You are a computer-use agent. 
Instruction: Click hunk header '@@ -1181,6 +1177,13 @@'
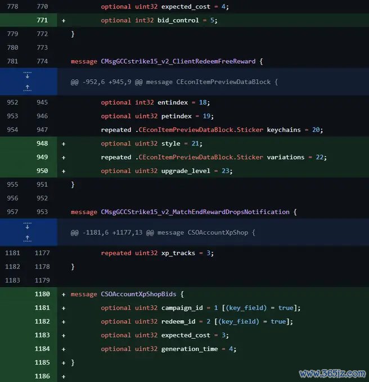click(x=112, y=233)
